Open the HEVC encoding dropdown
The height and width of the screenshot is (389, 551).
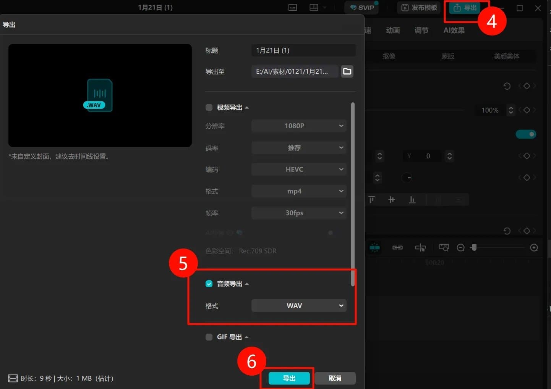299,169
